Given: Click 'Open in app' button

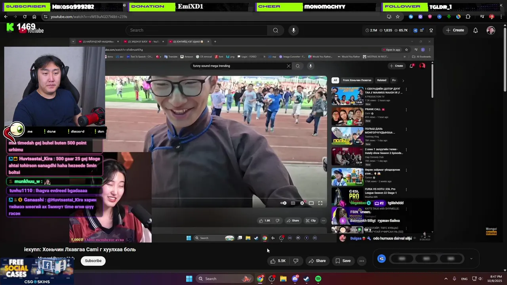Looking at the screenshot, I should coord(391,50).
